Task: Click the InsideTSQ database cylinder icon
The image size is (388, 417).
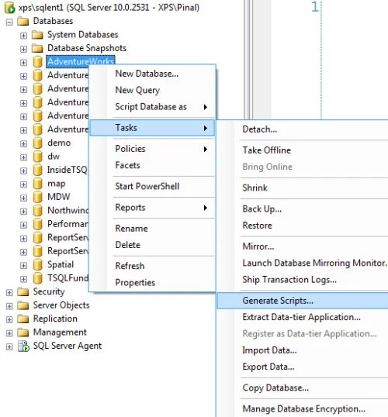Action: pyautogui.click(x=37, y=170)
